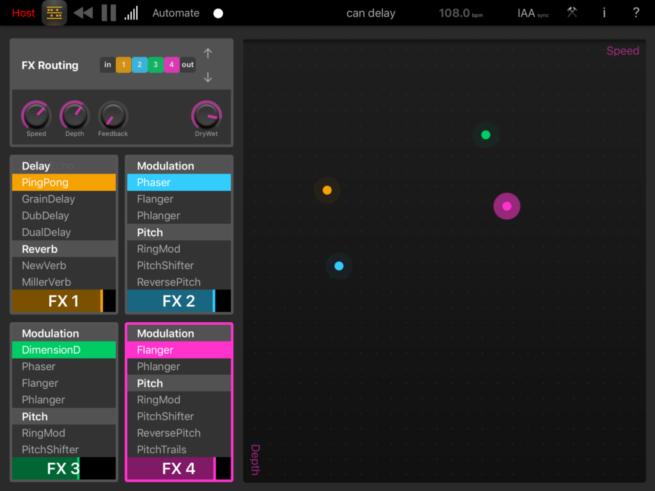Click the routing 'out' block

point(187,65)
